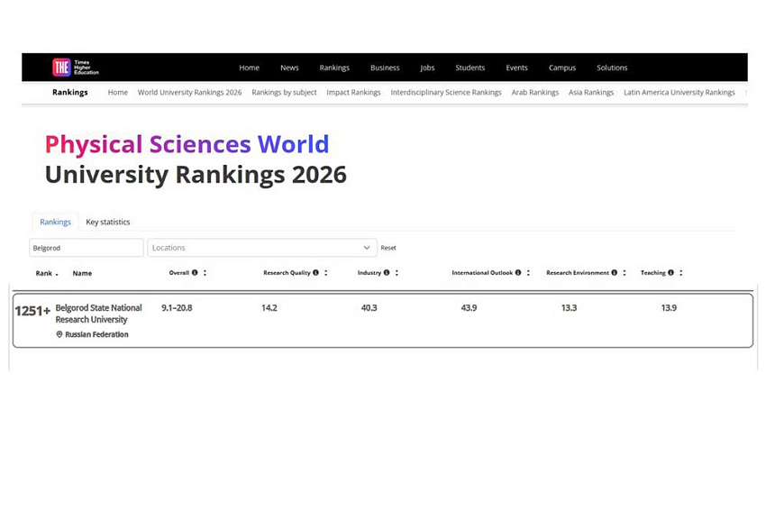Click the Research Quality info icon
This screenshot has width=766, height=510.
coord(315,273)
